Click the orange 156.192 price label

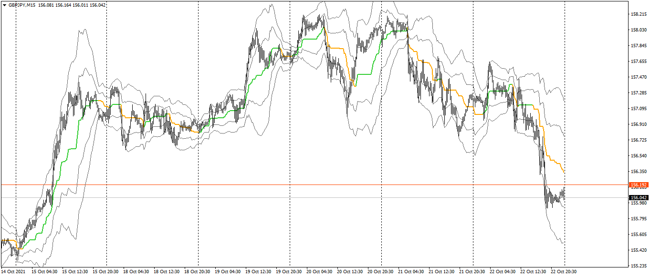click(639, 185)
